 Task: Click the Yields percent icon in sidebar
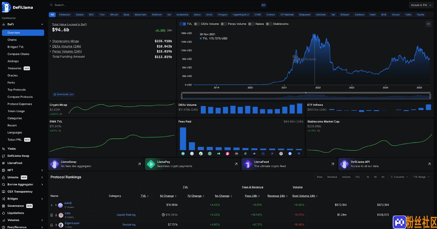click(x=4, y=149)
